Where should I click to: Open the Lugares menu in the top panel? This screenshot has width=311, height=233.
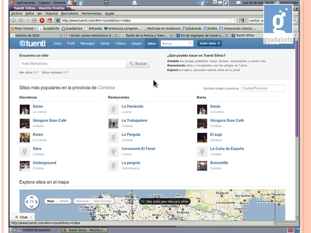pos(44,3)
